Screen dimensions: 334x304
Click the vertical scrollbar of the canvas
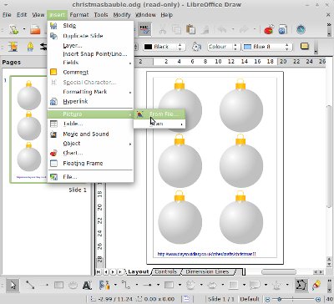click(x=329, y=156)
